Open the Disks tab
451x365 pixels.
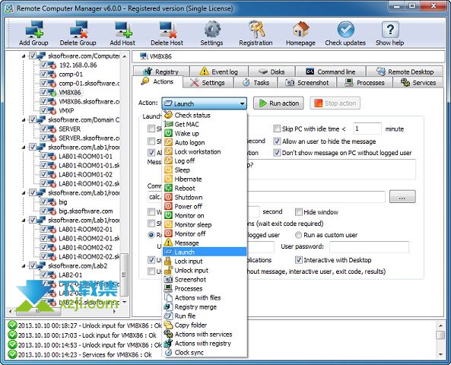coord(272,71)
